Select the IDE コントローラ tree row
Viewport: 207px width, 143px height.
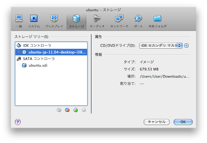point(51,45)
